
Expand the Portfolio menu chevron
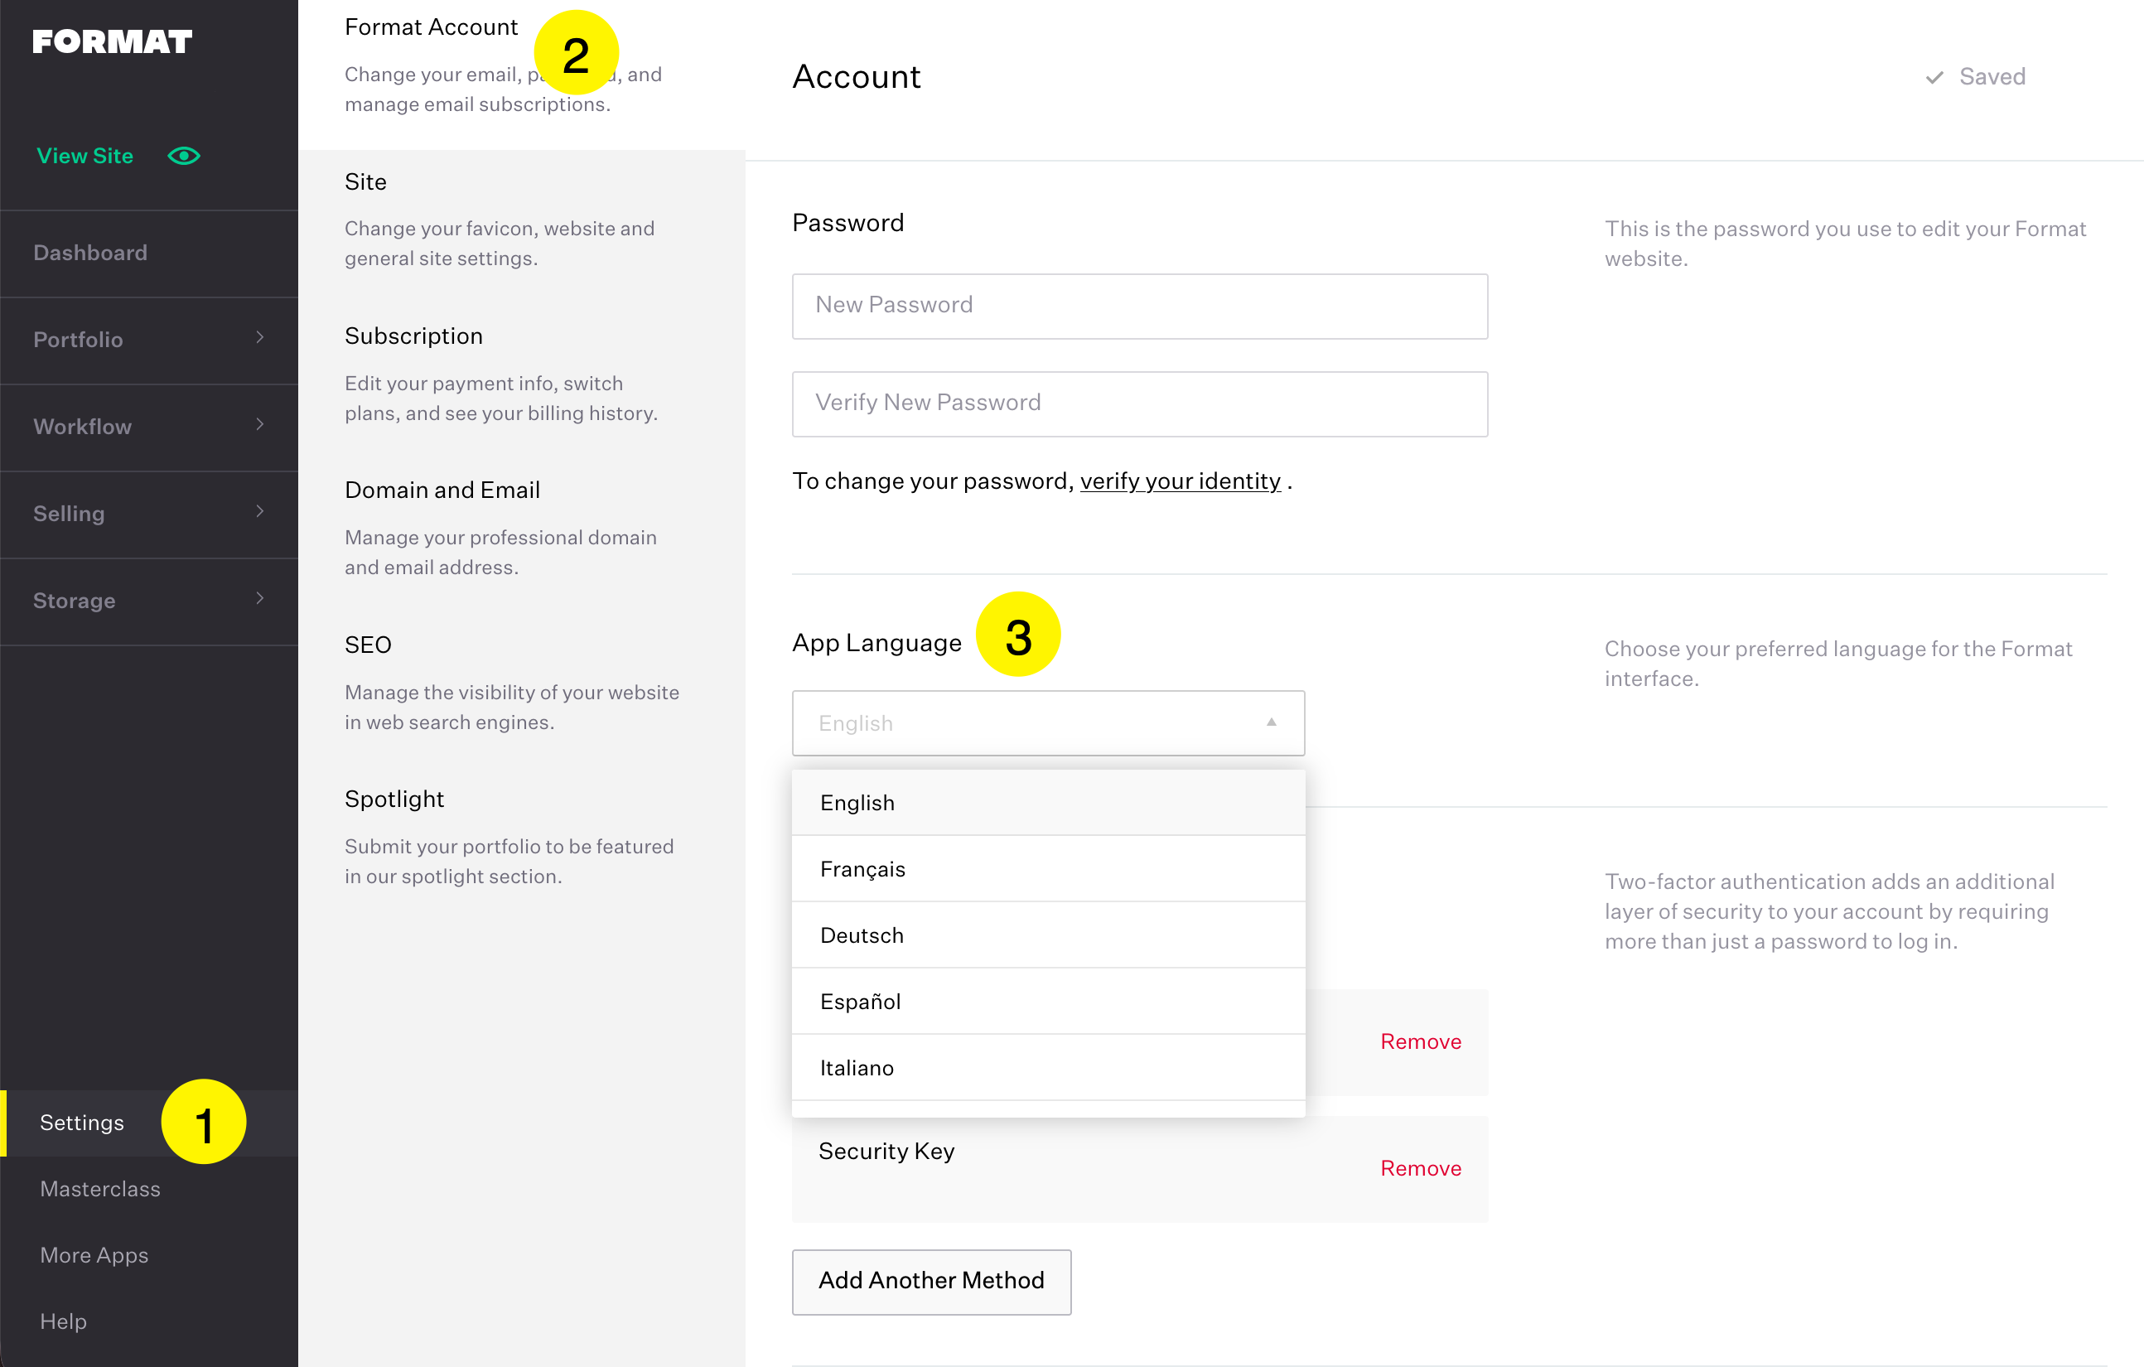(259, 337)
